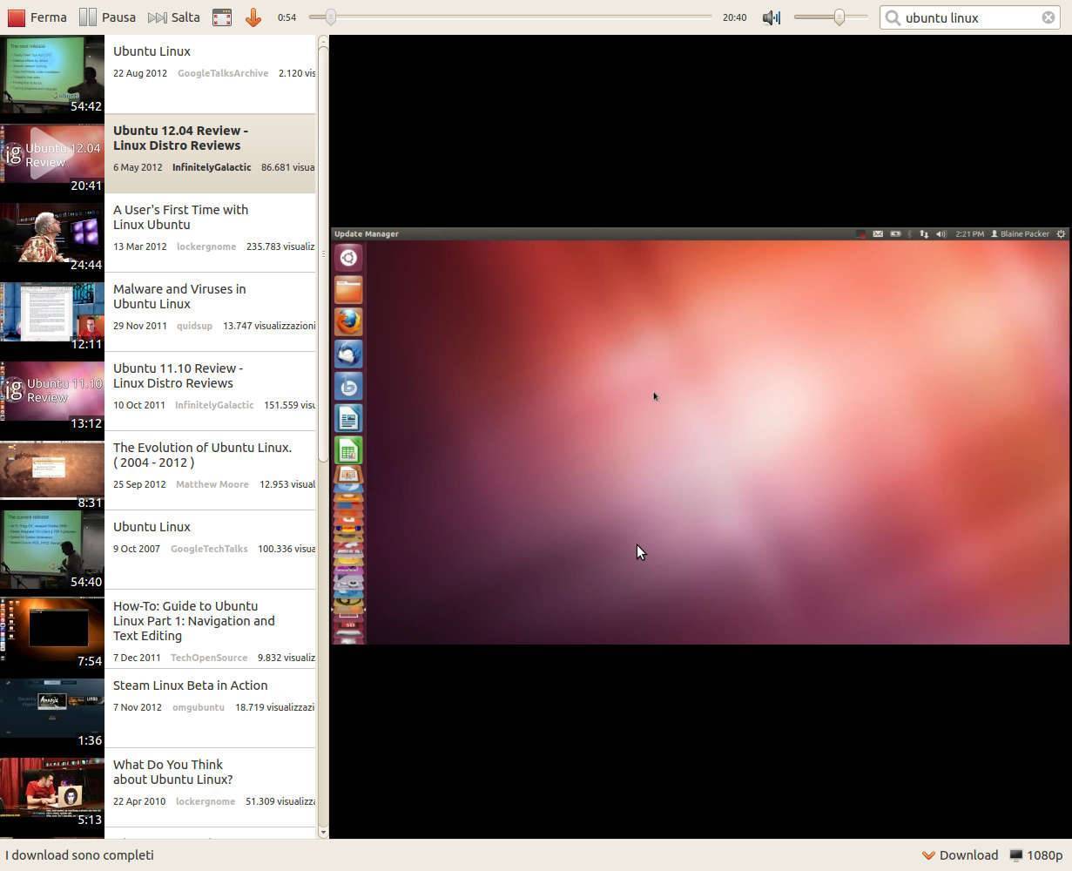
Task: Click the elapsed time 0:54 label
Action: coord(287,17)
